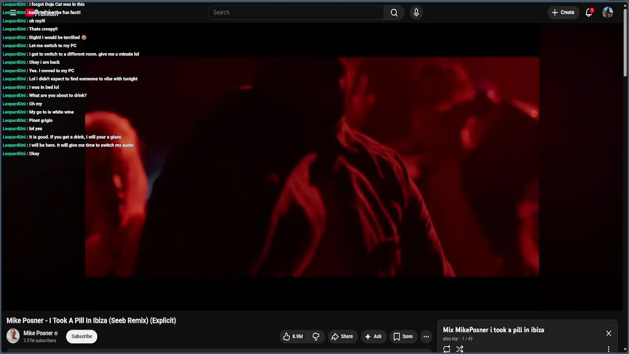Click the video player area
The height and width of the screenshot is (354, 629).
[312, 167]
